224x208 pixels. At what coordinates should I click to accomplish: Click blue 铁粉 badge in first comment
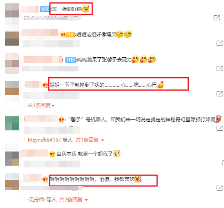click(45, 9)
